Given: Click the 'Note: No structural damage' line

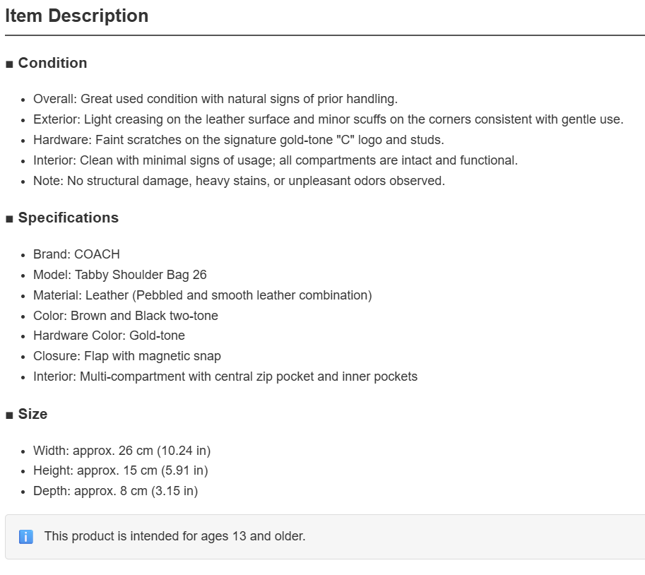Looking at the screenshot, I should [x=239, y=181].
